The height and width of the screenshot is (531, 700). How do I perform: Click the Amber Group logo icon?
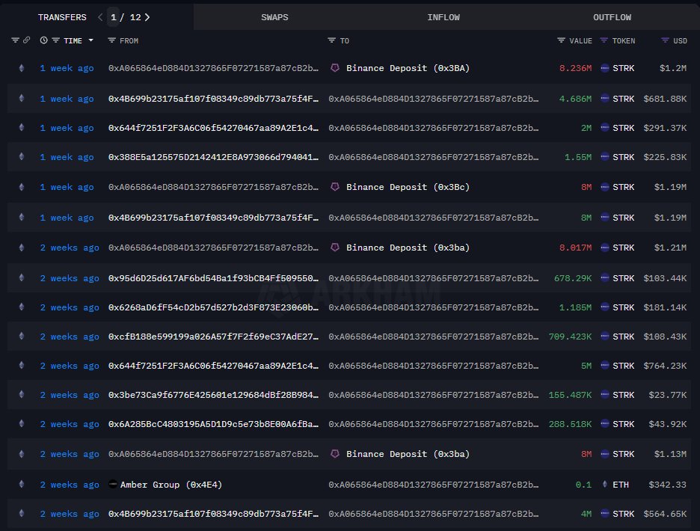click(113, 484)
